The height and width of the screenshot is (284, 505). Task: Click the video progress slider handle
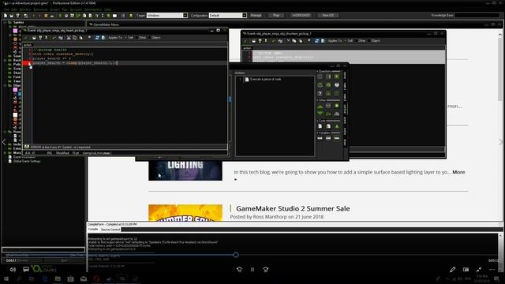236,255
